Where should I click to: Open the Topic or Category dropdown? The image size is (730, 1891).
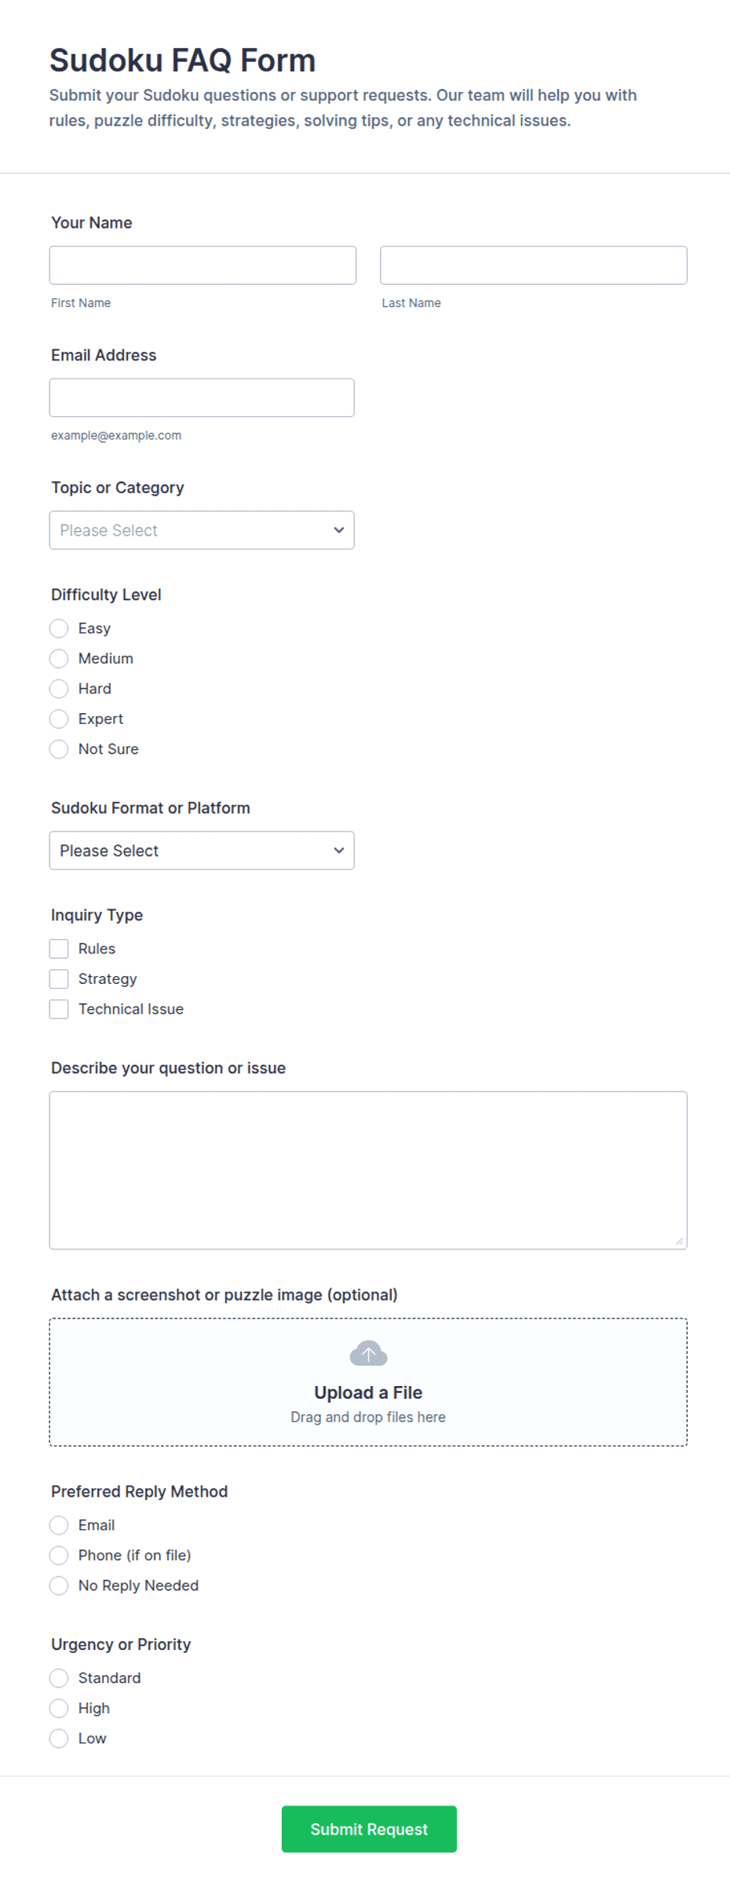202,530
